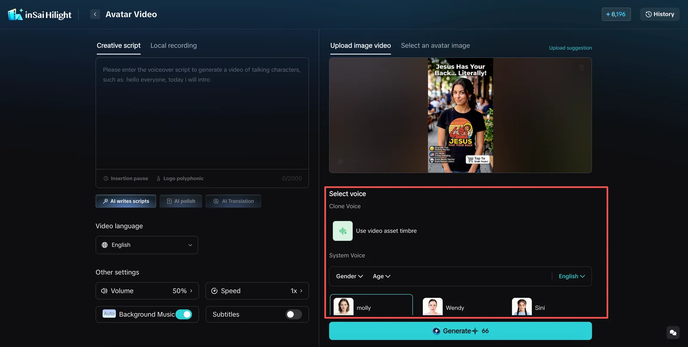This screenshot has width=688, height=347.
Task: Select the molly system voice
Action: (x=371, y=305)
